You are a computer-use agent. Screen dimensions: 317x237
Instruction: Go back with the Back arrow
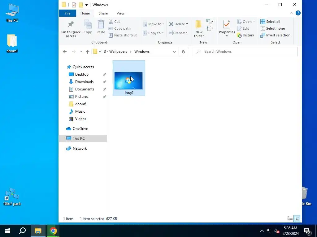[65, 52]
